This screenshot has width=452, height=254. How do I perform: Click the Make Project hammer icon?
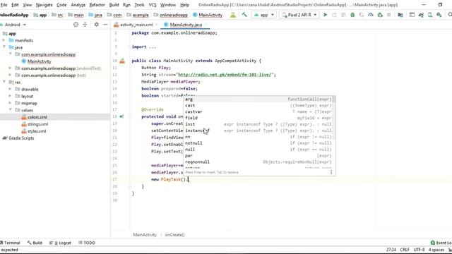pyautogui.click(x=244, y=15)
